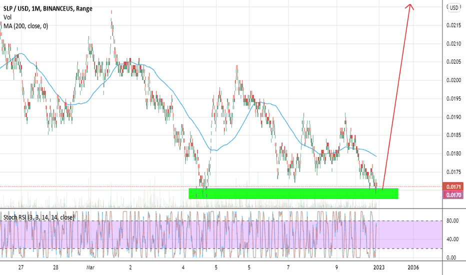Click the 0.0195 price axis label
The width and height of the screenshot is (466, 275).
point(454,98)
